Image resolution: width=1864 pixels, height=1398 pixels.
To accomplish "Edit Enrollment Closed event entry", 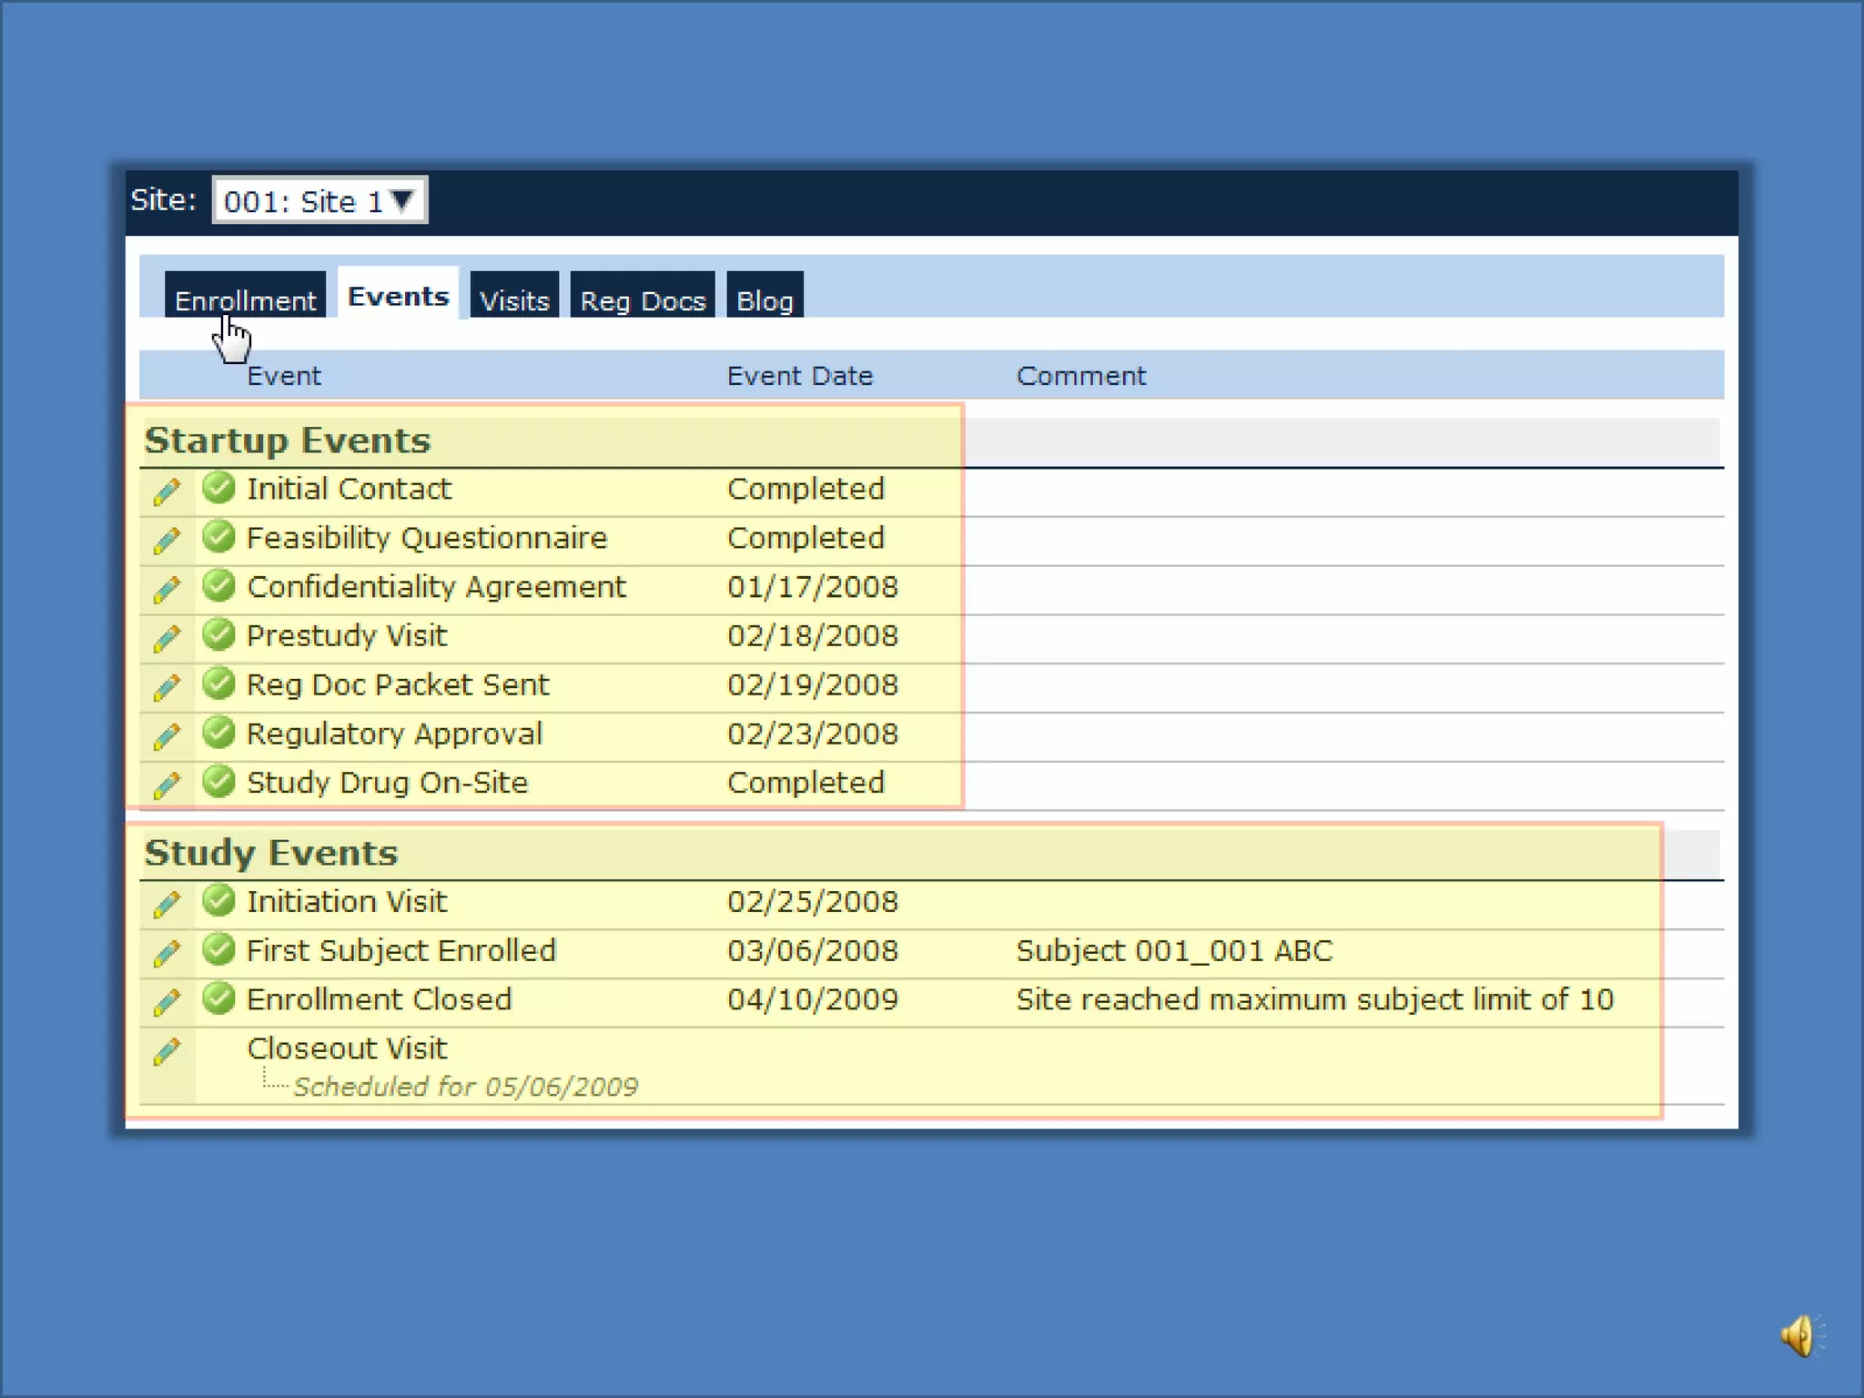I will 167,1002.
